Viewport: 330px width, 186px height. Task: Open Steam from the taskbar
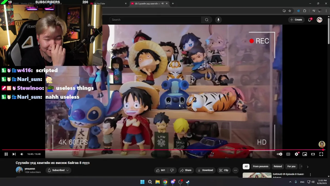coord(188,182)
